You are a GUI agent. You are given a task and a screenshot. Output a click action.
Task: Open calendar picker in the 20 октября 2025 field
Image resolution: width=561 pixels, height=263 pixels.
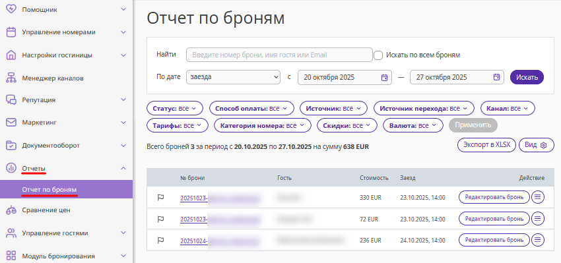click(384, 77)
